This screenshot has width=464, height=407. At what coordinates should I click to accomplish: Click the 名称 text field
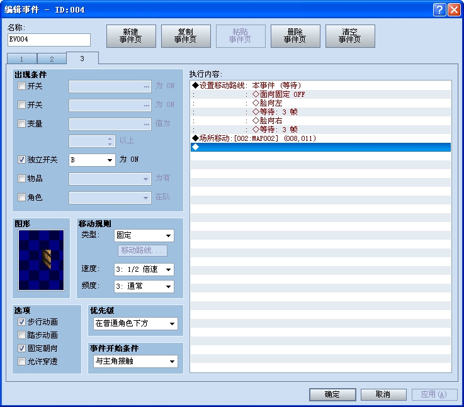49,40
